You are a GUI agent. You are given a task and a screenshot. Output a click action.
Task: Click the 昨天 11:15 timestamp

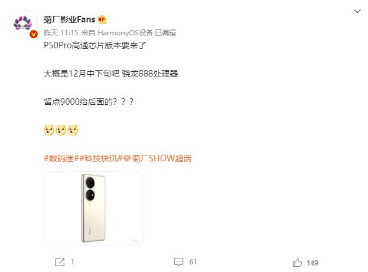tap(61, 33)
